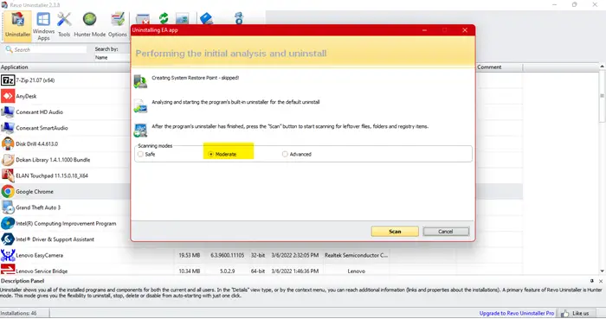This screenshot has height=319, width=606.
Task: Open the Search by Name combo box
Action: point(112,57)
